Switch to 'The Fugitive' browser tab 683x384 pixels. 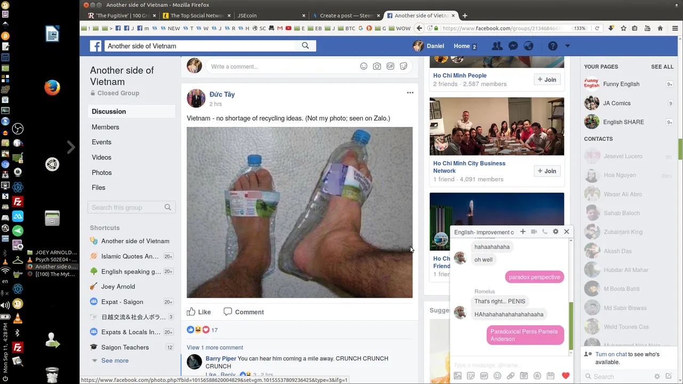pos(123,15)
